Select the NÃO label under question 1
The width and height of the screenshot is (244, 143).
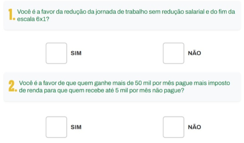tap(195, 53)
